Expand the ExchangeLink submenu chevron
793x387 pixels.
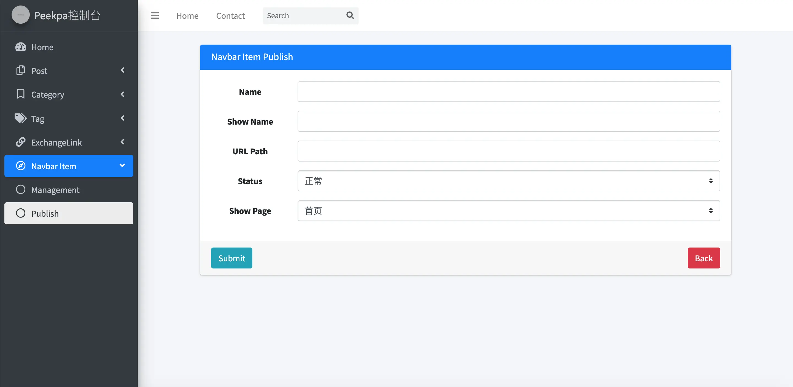pos(123,142)
